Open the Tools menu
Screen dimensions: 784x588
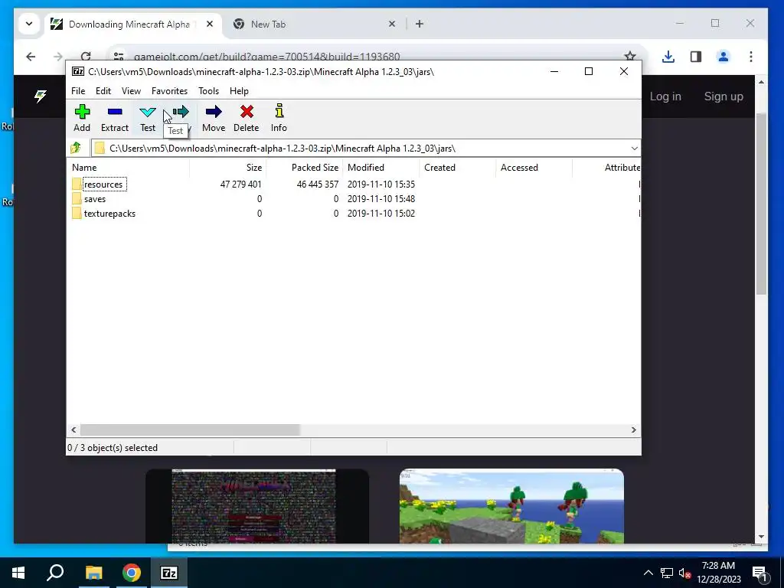click(x=208, y=91)
